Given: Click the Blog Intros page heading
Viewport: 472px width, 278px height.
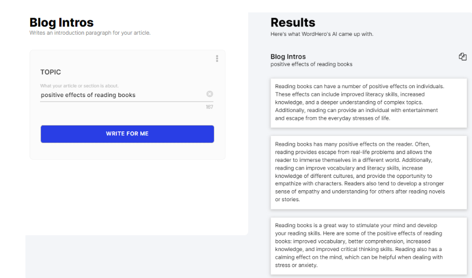Looking at the screenshot, I should click(x=61, y=23).
